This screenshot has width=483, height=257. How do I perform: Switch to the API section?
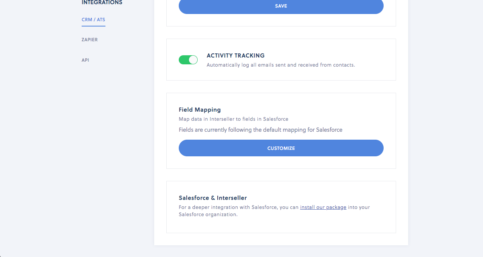85,60
